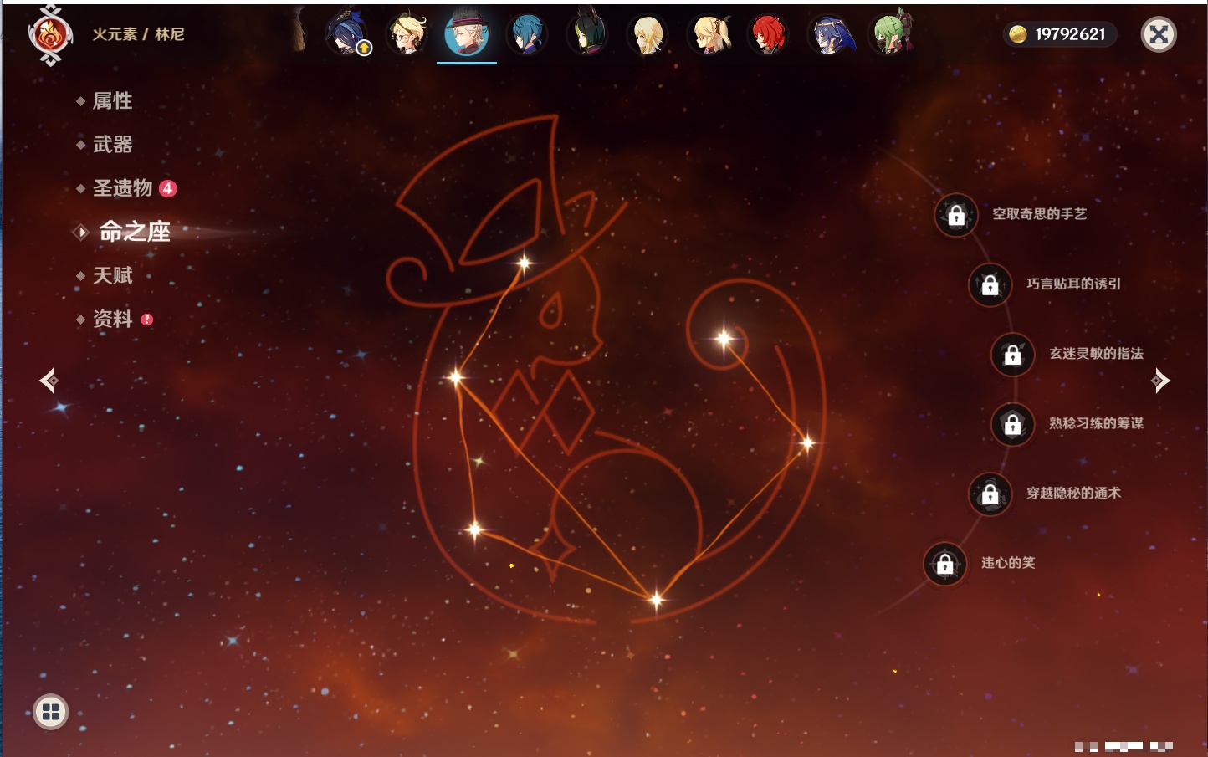Viewport: 1208px width, 757px height.
Task: Click the star inside the tail spiral
Action: (x=724, y=339)
